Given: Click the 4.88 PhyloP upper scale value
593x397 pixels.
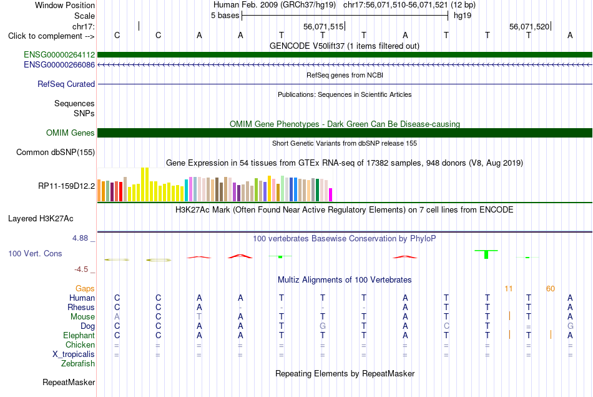Looking at the screenshot, I should (x=80, y=238).
